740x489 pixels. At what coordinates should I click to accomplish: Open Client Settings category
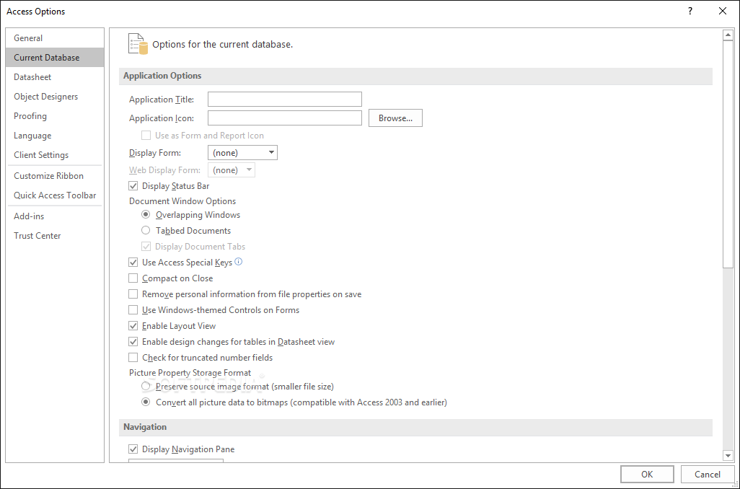(x=55, y=155)
